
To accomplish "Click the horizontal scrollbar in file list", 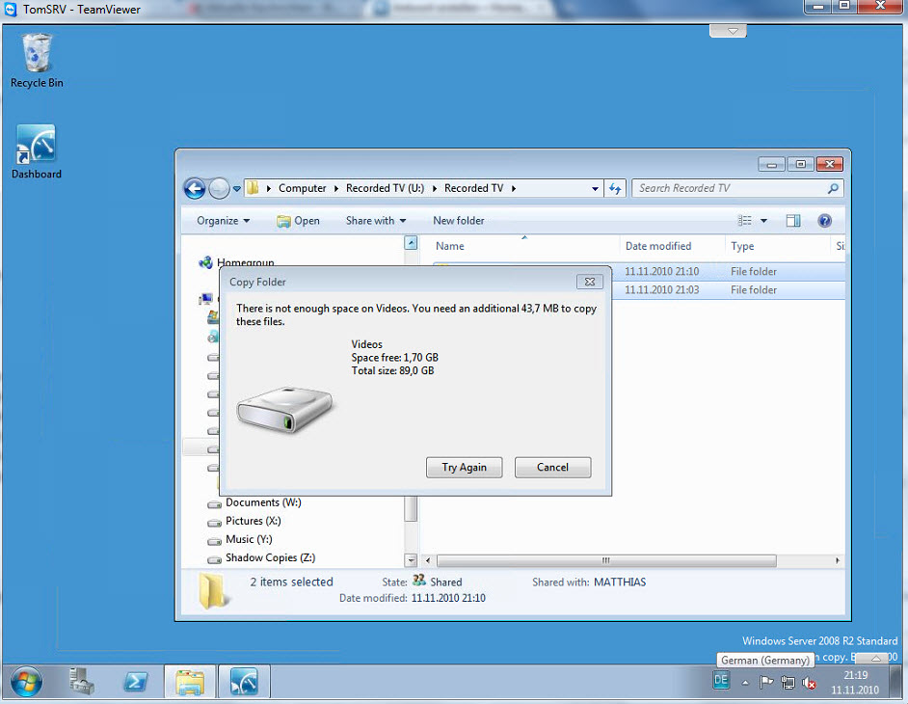I will pyautogui.click(x=605, y=560).
